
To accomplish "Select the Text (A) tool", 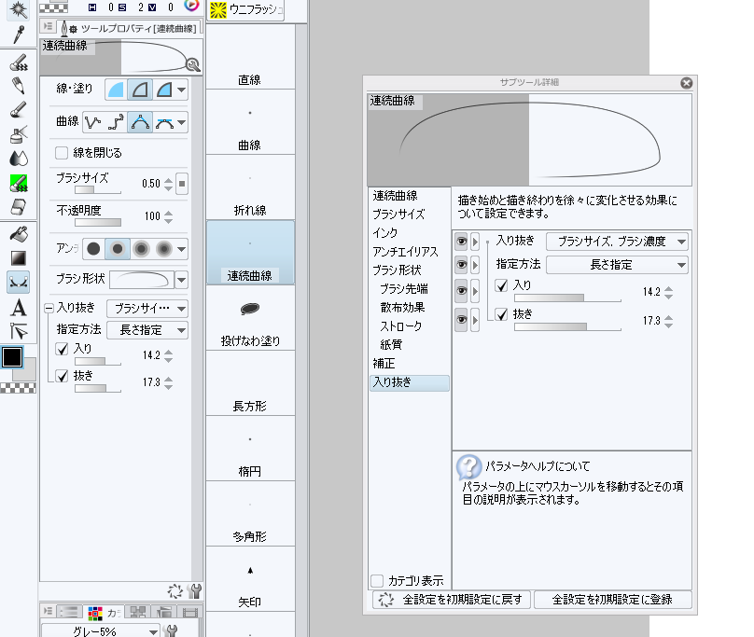I will (18, 307).
